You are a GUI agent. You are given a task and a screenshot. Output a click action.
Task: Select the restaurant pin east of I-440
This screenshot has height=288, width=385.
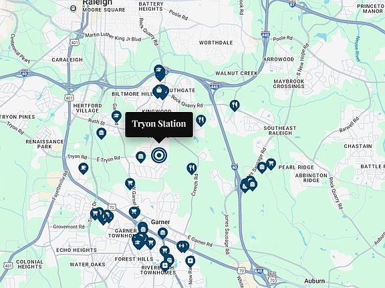pyautogui.click(x=235, y=105)
